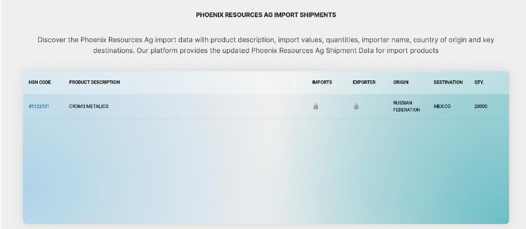Screen dimensions: 526x229
Task: Select the 20000 quantity cell
Action: (481, 106)
